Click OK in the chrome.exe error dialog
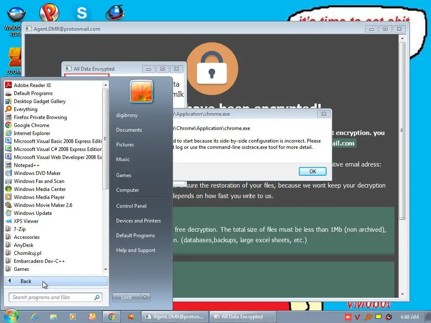The image size is (431, 323). coord(313,172)
